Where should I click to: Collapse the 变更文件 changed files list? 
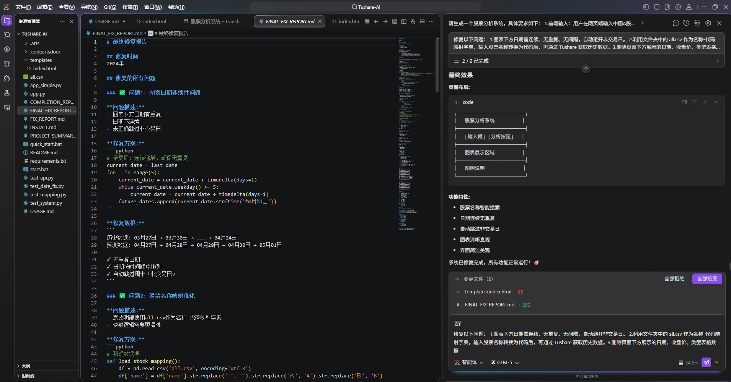pyautogui.click(x=457, y=279)
